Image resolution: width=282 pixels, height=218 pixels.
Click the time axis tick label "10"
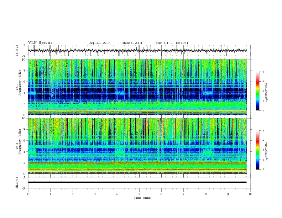coord(250,194)
